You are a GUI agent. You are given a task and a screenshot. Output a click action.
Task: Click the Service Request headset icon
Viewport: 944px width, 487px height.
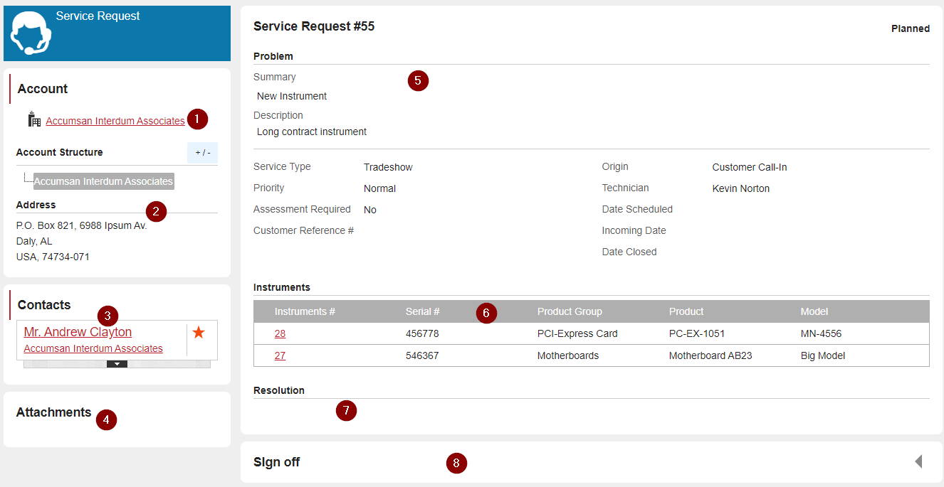pos(30,33)
